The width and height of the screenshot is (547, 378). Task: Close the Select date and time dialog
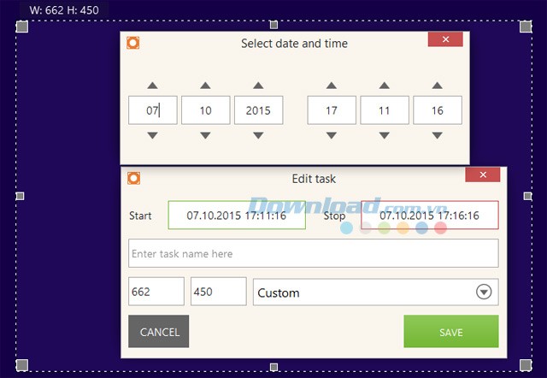(445, 39)
